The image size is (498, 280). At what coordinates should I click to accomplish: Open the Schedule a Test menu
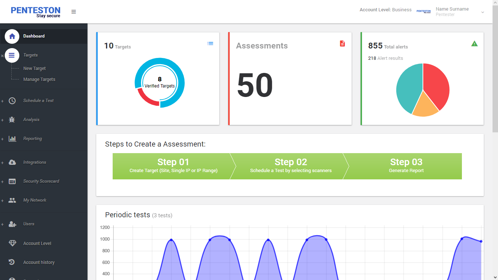38,101
